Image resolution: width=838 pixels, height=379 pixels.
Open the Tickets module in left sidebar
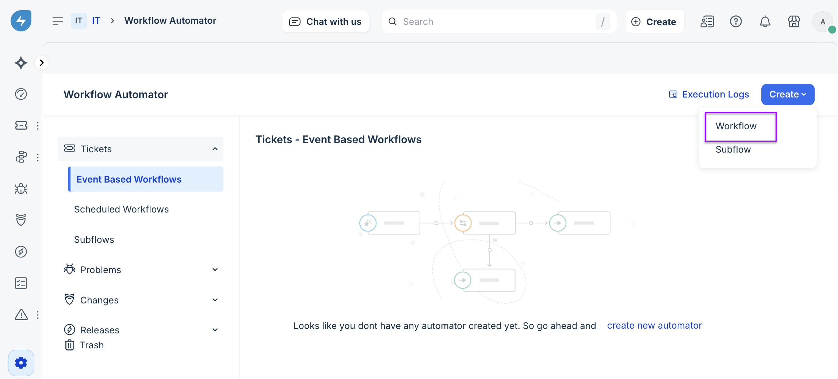21,126
